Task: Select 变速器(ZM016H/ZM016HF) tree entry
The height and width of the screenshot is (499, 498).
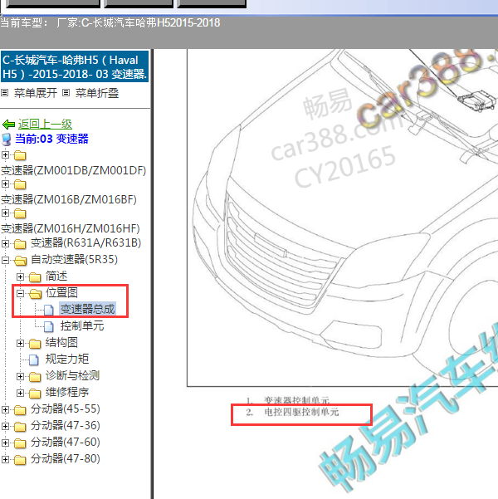Action: point(71,228)
